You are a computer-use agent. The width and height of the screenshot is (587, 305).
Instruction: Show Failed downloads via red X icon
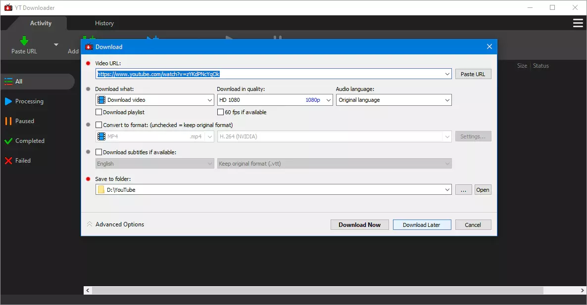pyautogui.click(x=8, y=161)
